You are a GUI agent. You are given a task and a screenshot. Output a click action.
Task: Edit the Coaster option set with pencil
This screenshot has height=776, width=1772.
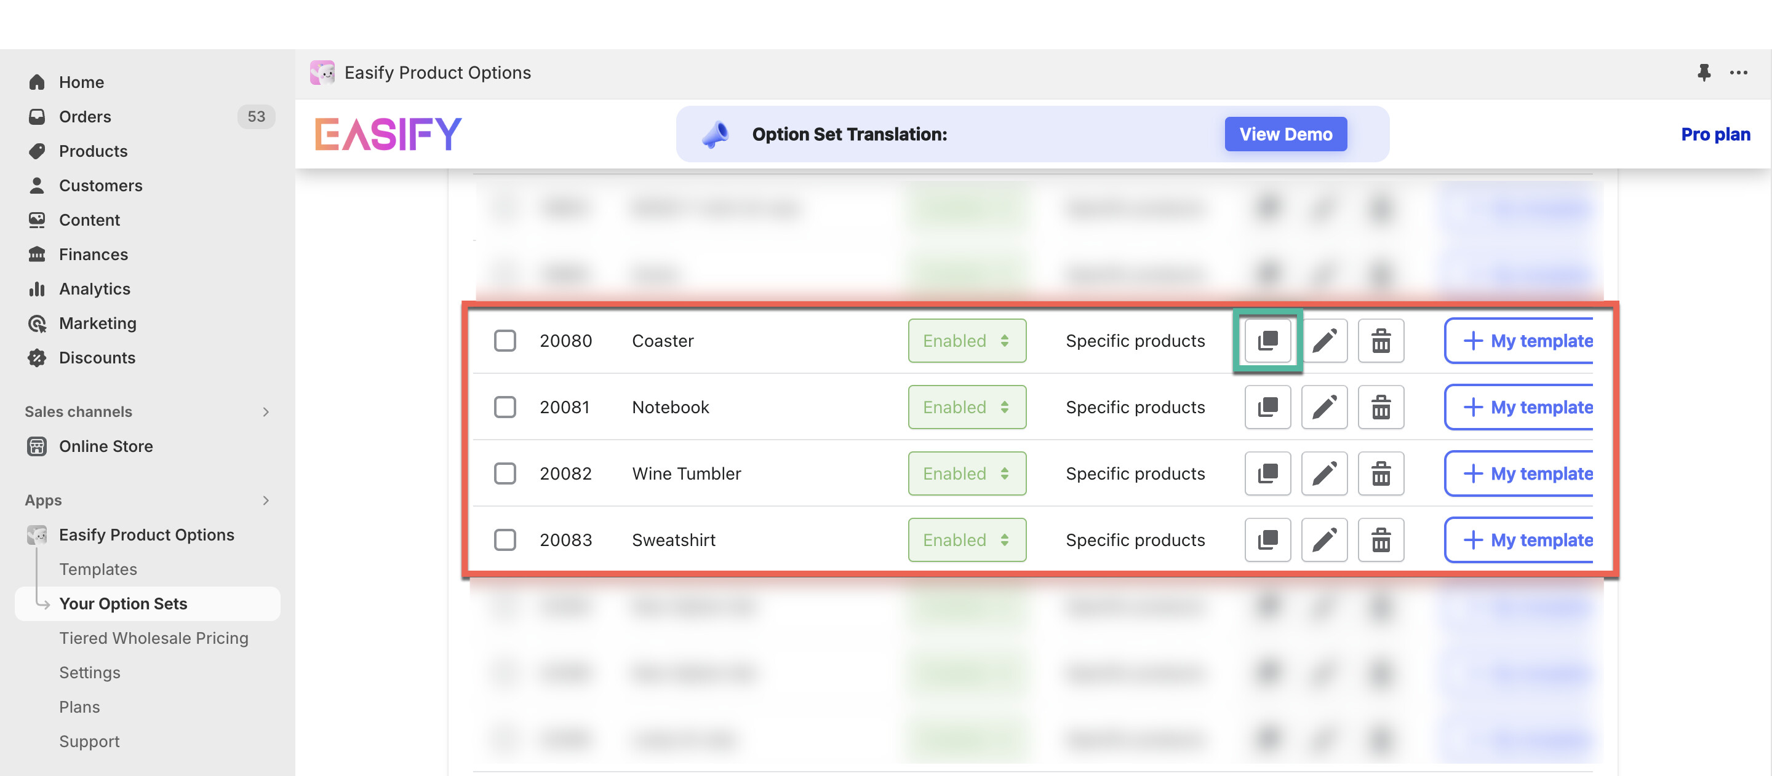pos(1323,341)
